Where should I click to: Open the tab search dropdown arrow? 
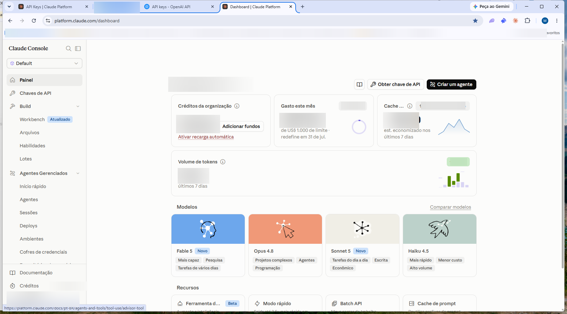click(9, 7)
